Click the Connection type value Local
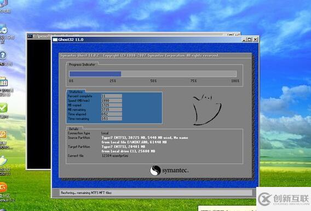311x211 pixels. [x=105, y=133]
